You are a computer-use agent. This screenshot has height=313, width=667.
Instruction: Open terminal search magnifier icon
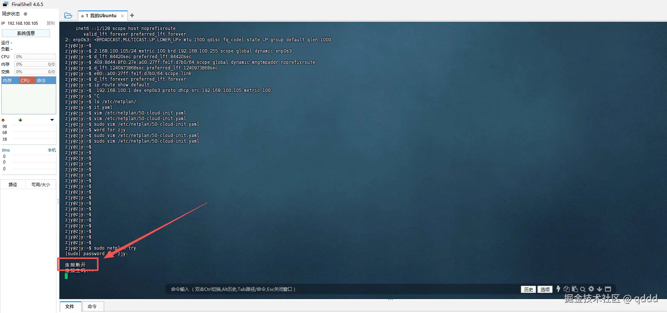(x=583, y=289)
